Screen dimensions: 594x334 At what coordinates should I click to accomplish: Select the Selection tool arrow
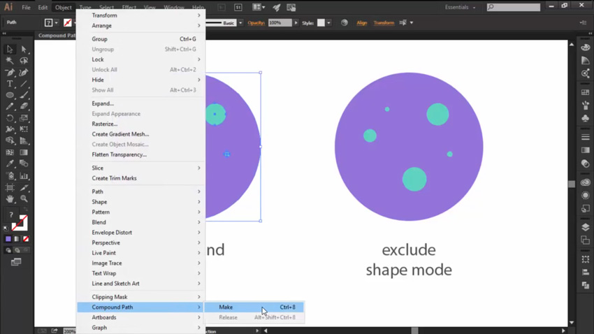10,49
